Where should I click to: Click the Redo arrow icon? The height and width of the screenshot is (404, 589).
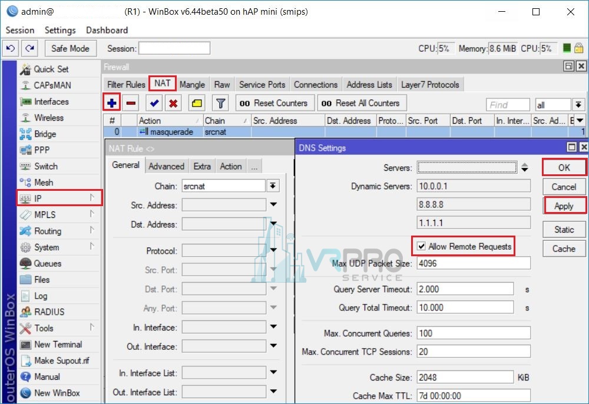coord(29,48)
